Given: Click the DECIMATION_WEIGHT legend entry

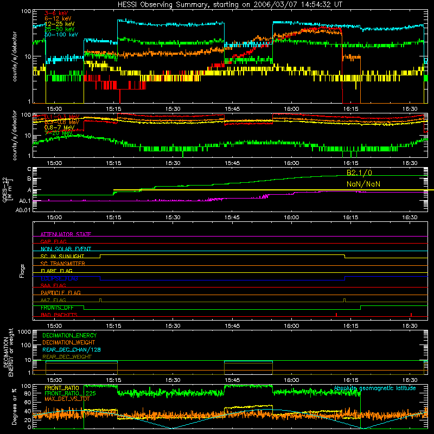Looking at the screenshot, I should (x=69, y=342).
